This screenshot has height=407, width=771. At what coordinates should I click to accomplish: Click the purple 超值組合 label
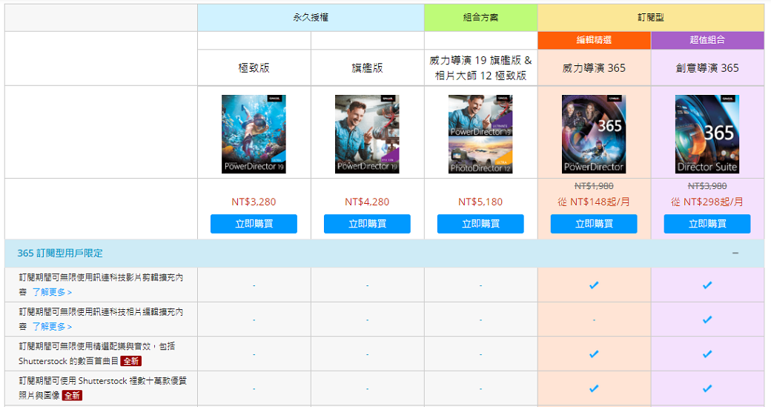pyautogui.click(x=707, y=40)
